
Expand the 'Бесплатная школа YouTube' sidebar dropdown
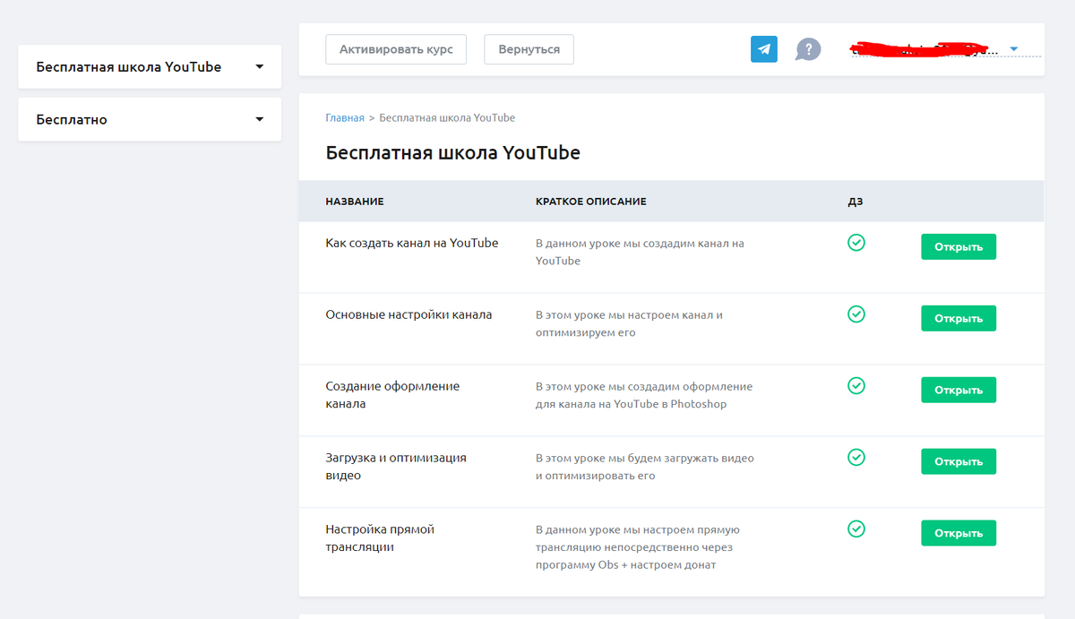(259, 66)
